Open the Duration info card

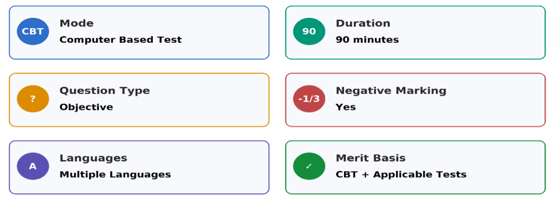click(415, 32)
